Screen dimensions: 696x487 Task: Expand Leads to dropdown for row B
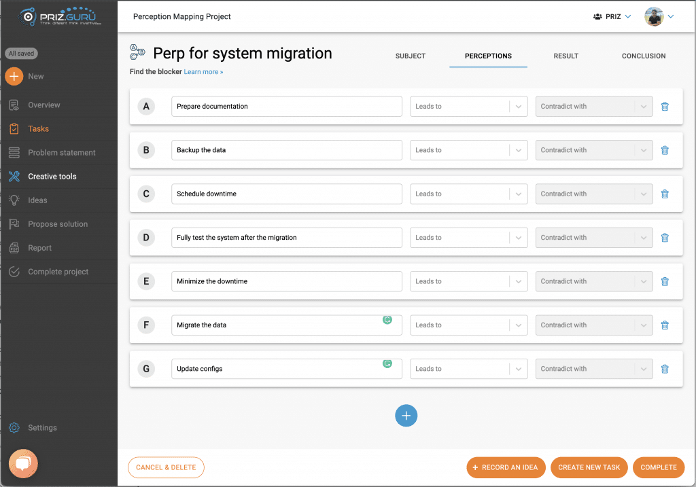tap(518, 150)
